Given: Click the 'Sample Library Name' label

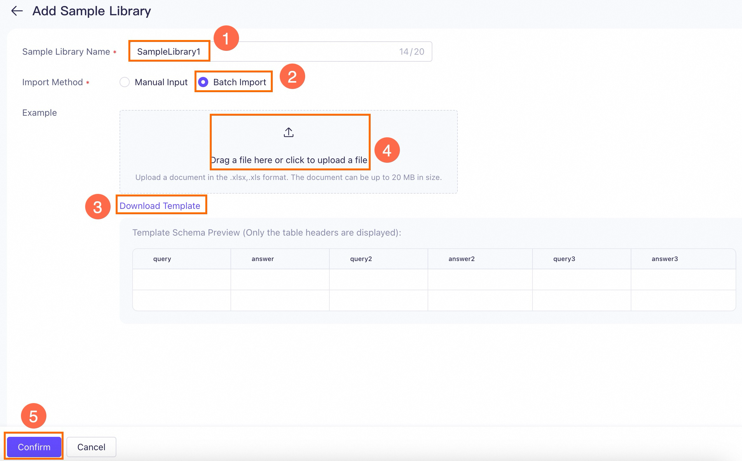Looking at the screenshot, I should [x=66, y=52].
